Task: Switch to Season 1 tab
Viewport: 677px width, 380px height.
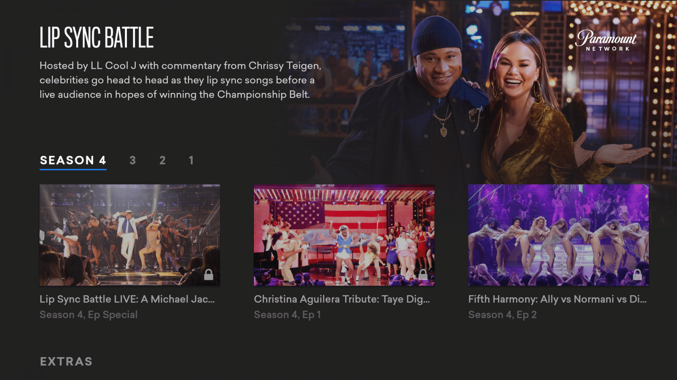Action: (x=191, y=160)
